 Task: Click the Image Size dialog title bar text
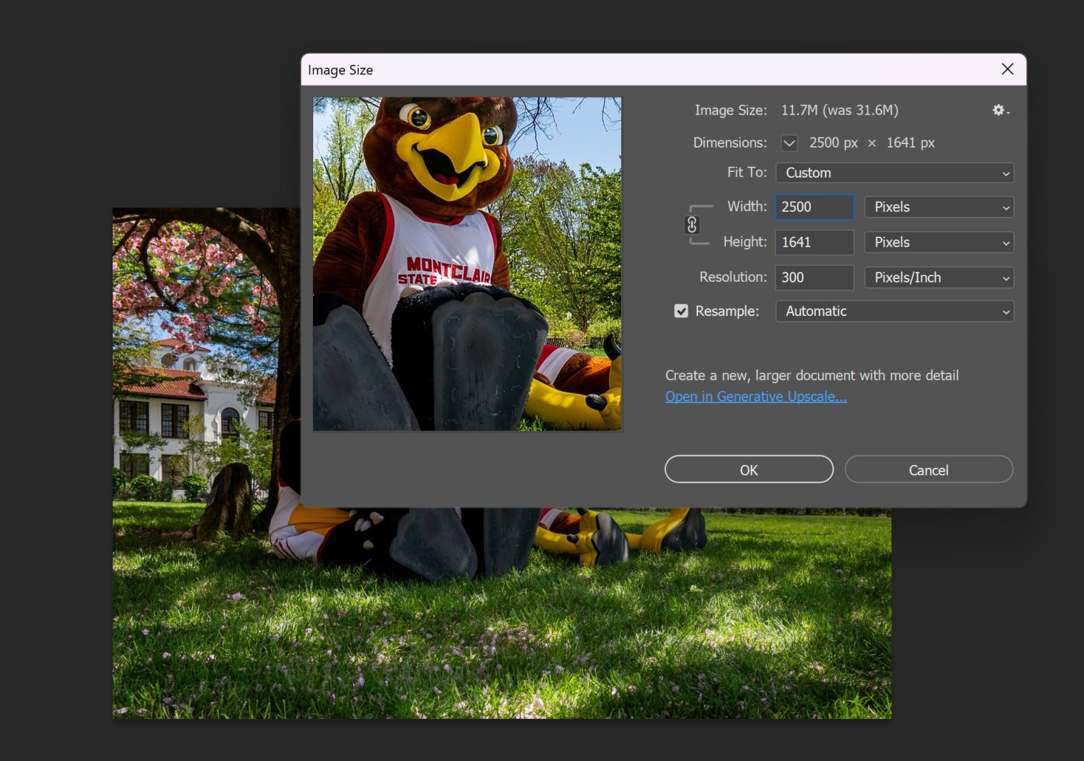[x=340, y=70]
